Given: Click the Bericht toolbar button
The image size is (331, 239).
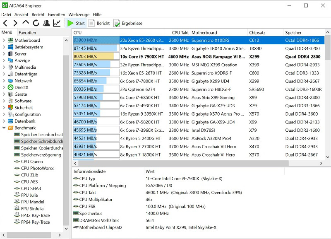Looking at the screenshot, I should coord(99,23).
